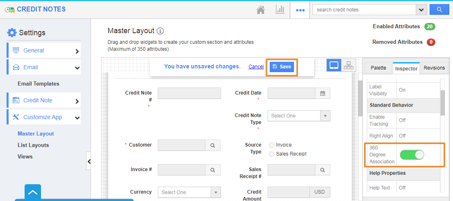Open List Layouts
Screen dimensions: 453x201
click(33, 145)
